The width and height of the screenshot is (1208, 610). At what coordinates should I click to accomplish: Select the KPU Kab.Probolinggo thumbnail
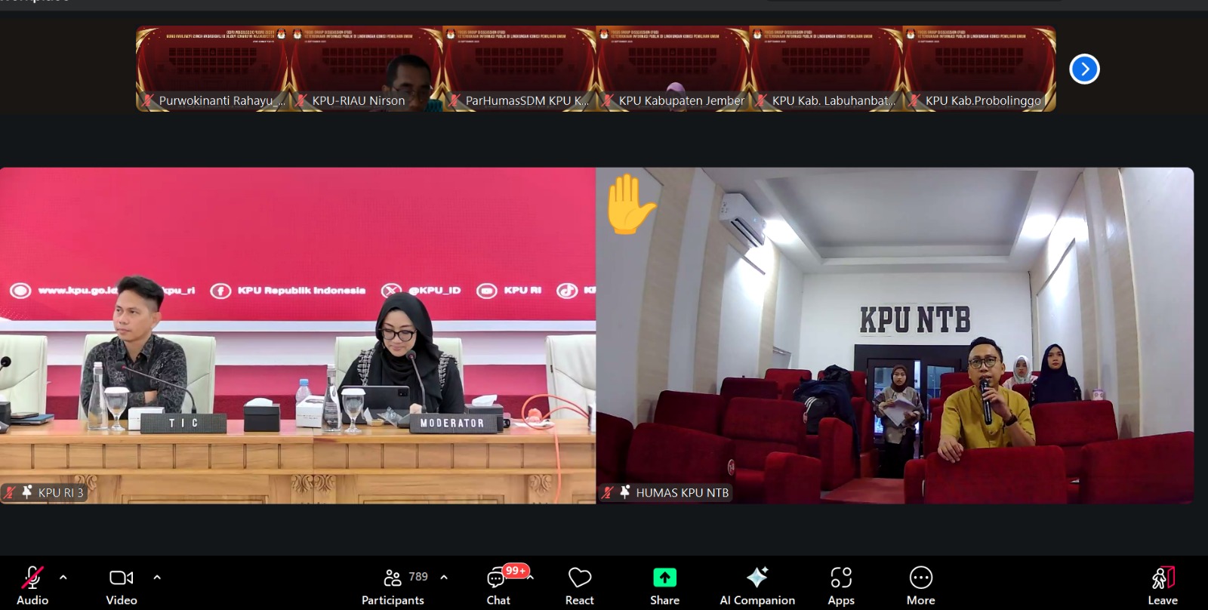(979, 69)
